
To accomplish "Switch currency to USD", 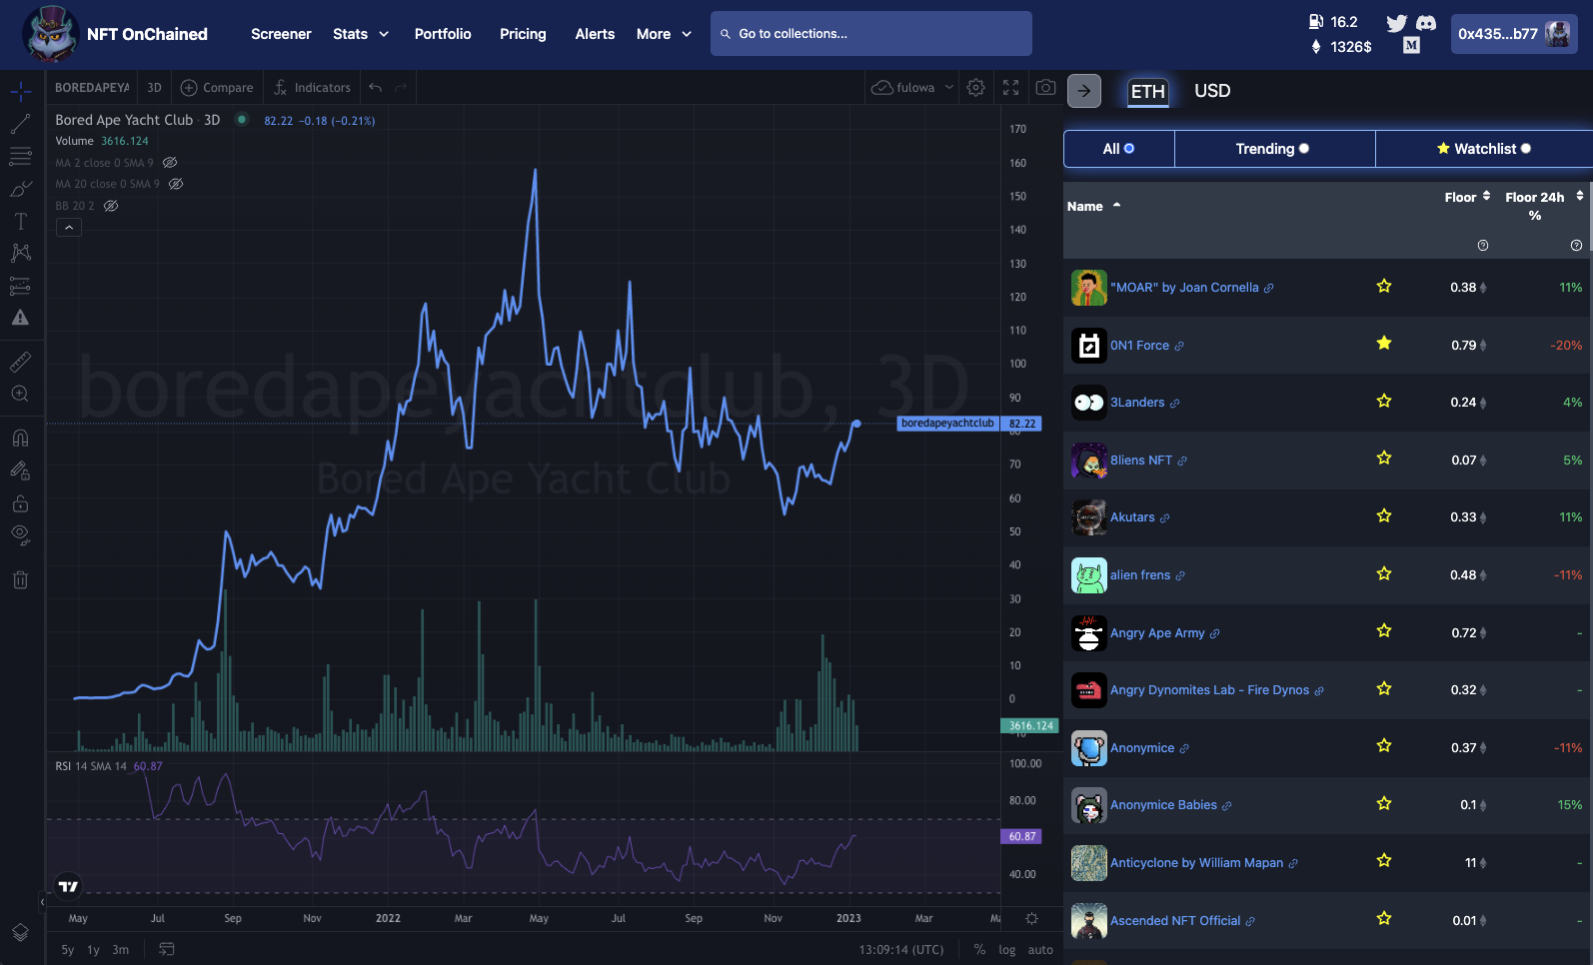I will click(x=1212, y=91).
